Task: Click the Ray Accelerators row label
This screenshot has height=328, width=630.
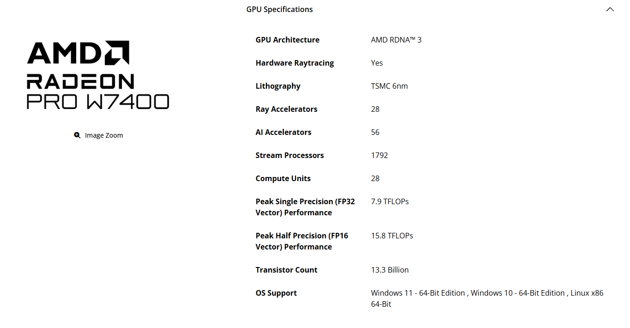Action: 286,109
